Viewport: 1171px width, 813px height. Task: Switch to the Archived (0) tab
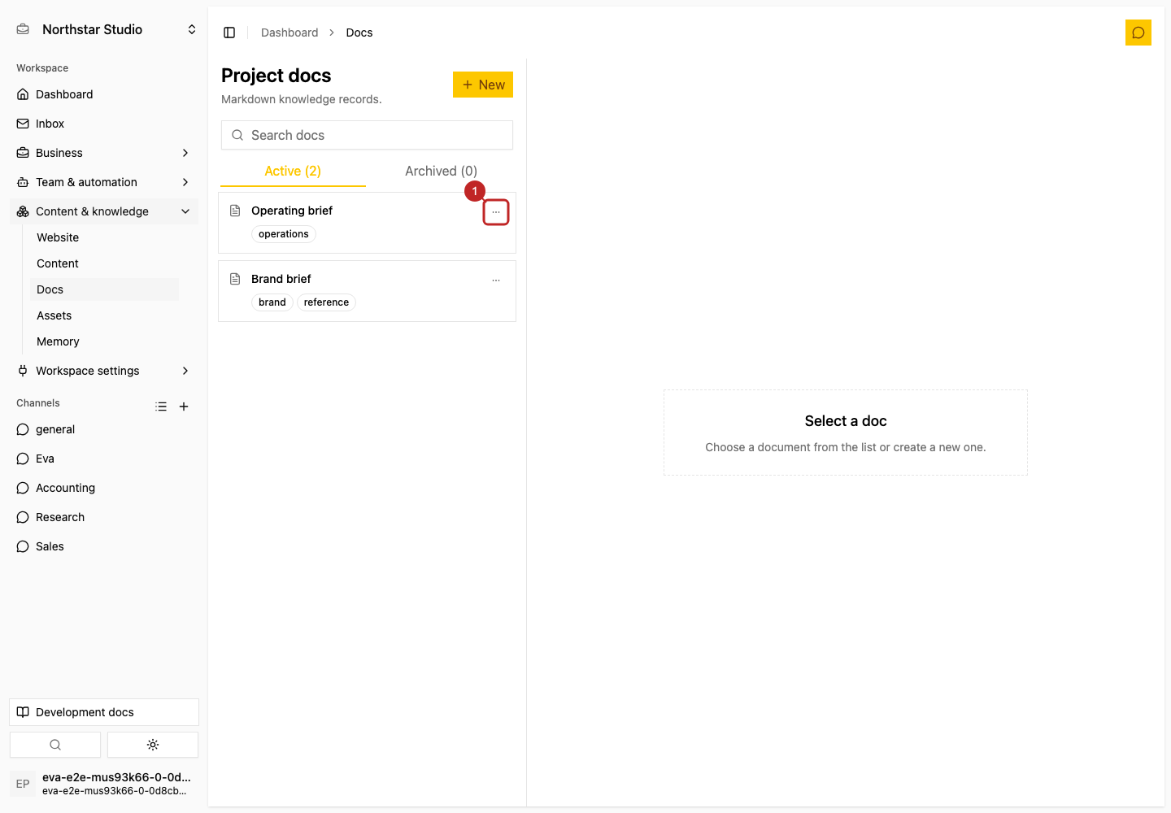[x=441, y=171]
